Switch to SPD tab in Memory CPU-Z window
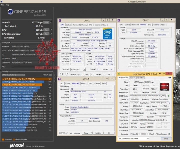180x149 pixels. 149,25
